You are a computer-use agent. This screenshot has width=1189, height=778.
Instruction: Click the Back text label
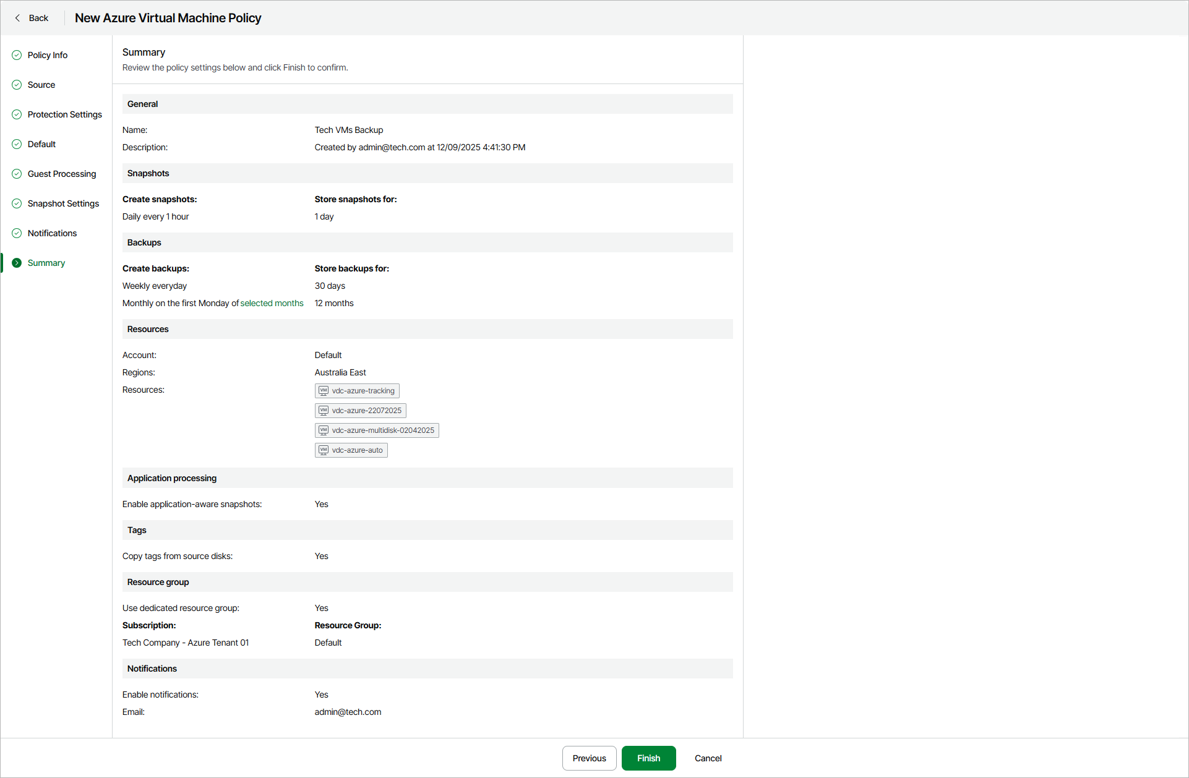tap(38, 18)
